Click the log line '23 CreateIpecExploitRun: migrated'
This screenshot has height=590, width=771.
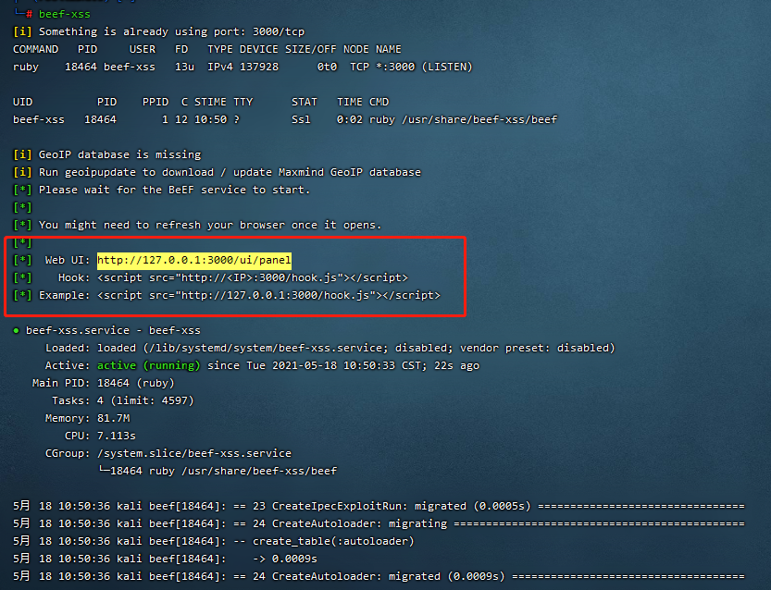pos(379,506)
